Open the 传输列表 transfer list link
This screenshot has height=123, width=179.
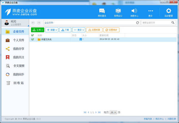(147, 119)
